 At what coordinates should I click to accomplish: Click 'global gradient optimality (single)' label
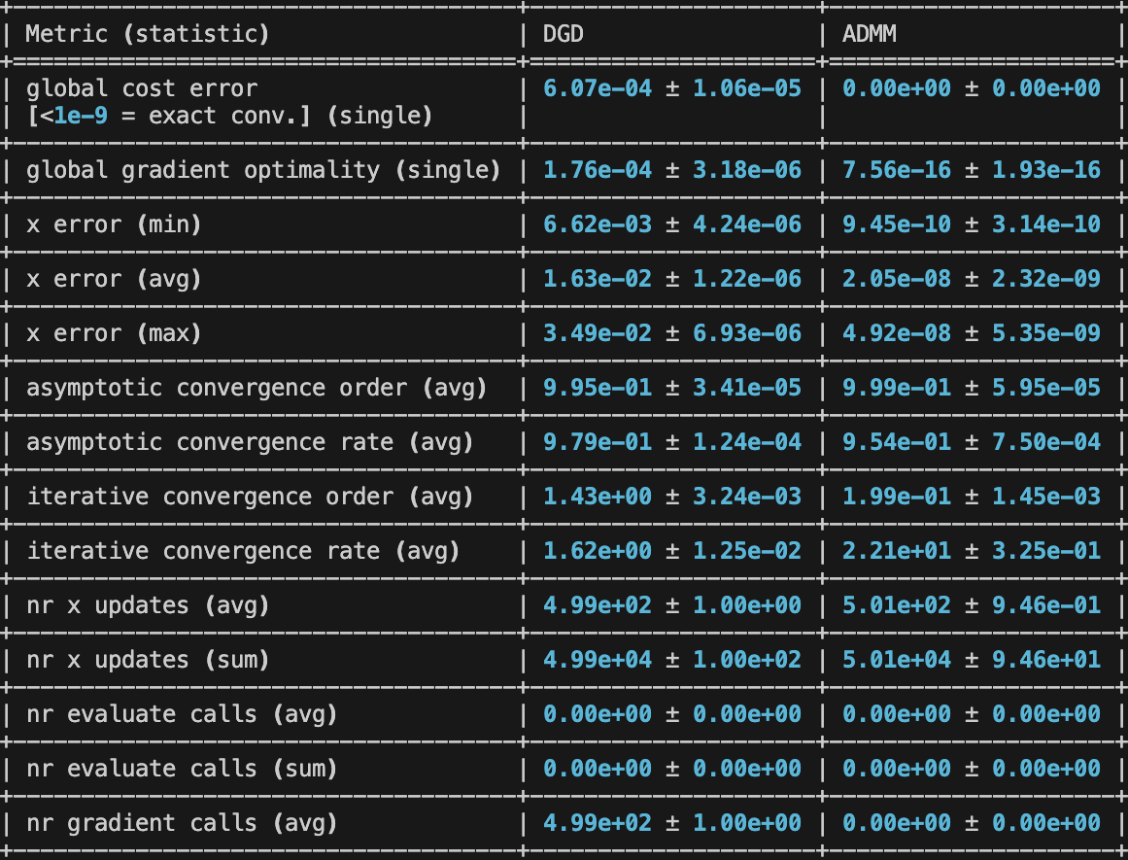click(x=263, y=170)
